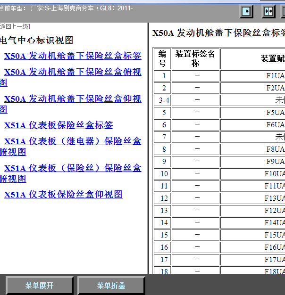The image size is (285, 295).
Task: Go back via 返回上一级 link
Action: point(15,26)
